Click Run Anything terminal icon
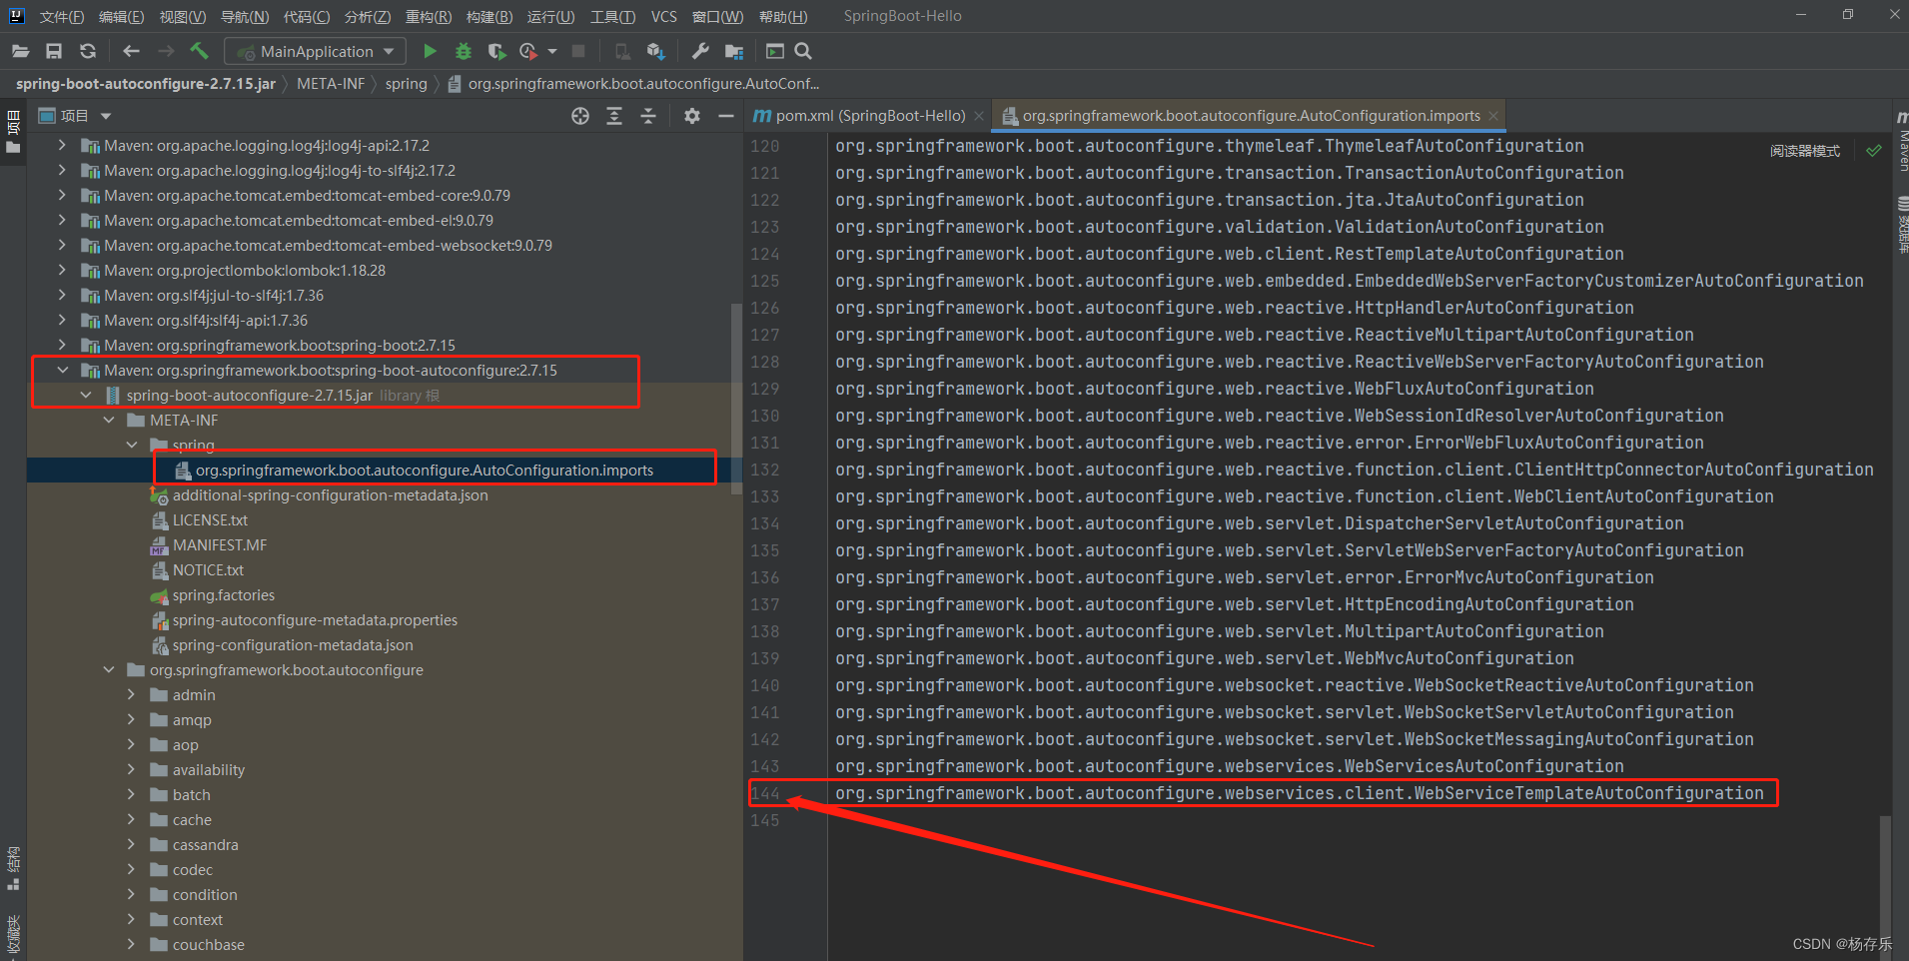1909x961 pixels. coord(774,51)
